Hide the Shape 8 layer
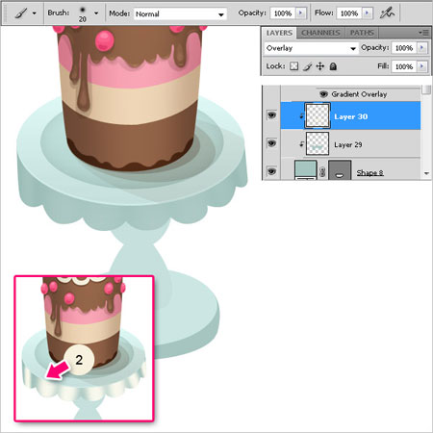 coord(271,171)
